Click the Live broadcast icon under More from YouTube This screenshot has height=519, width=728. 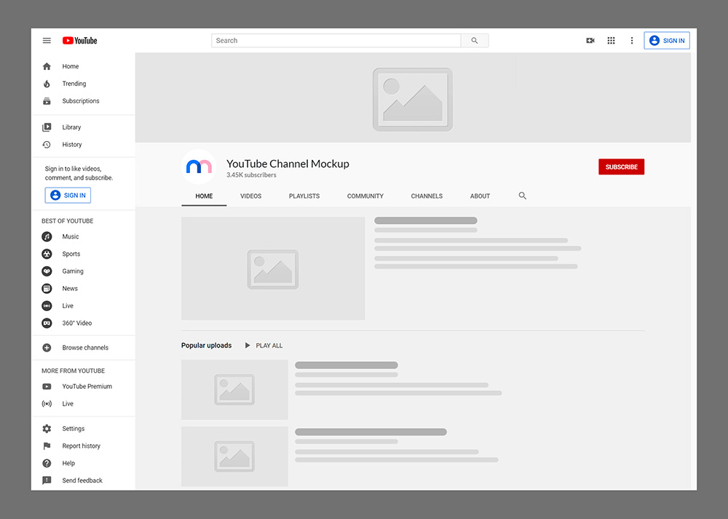point(47,403)
